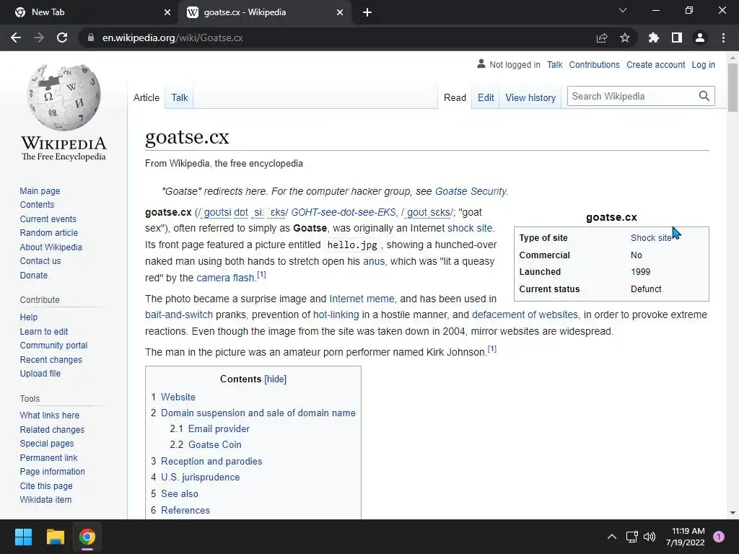Jump to U.S. jurisprudence section
The image size is (739, 554).
point(201,478)
